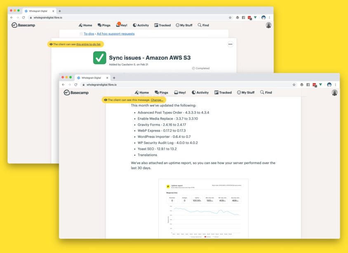The height and width of the screenshot is (253, 348).
Task: Click the 'WebP Express - 0.17.2 to 0.17.3' list item
Action: click(x=162, y=130)
